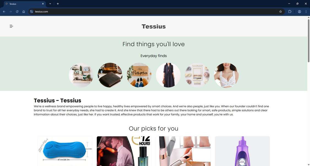The width and height of the screenshot is (310, 166).
Task: Open a new tab
Action: [58, 4]
